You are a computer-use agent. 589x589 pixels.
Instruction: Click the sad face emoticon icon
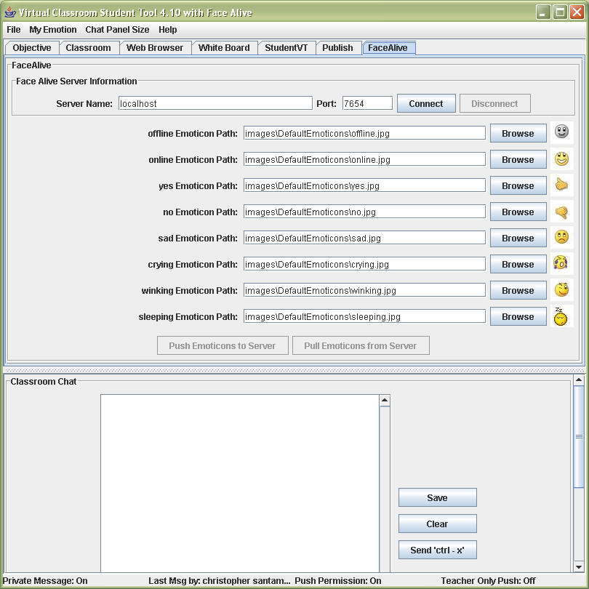561,237
